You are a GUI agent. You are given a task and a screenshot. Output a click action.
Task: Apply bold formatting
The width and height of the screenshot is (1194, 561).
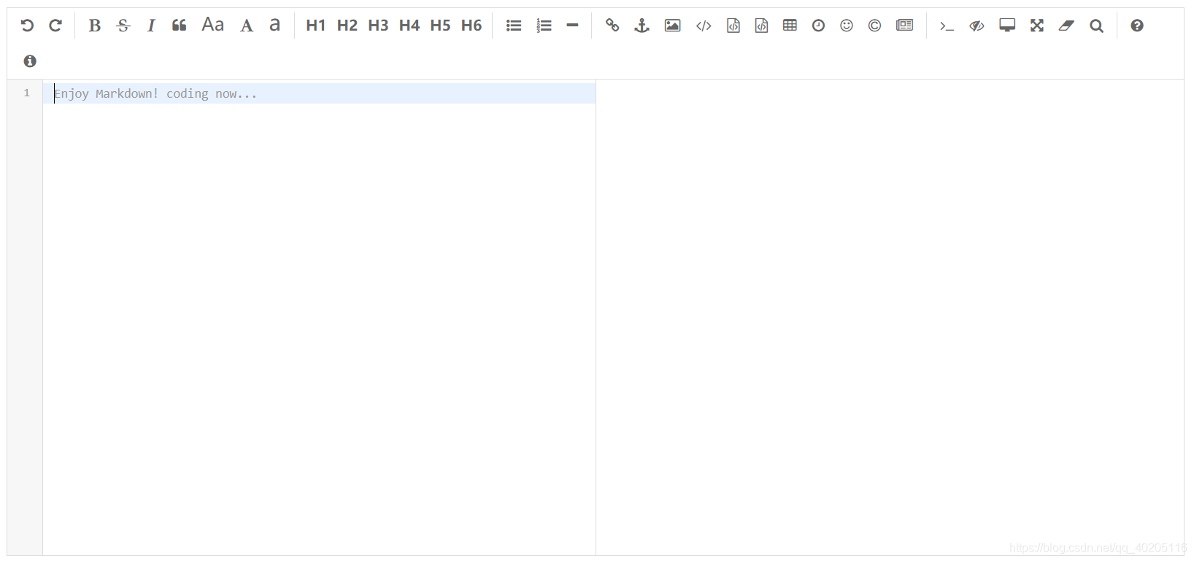click(94, 26)
